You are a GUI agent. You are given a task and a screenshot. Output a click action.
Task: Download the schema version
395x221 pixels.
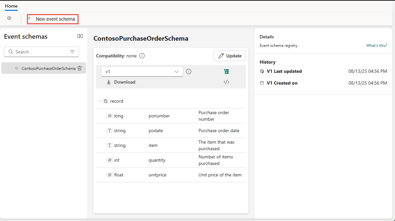pos(121,82)
